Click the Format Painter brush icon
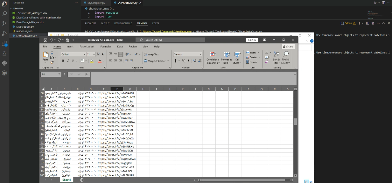Image resolution: width=392 pixels, height=183 pixels. 52,62
